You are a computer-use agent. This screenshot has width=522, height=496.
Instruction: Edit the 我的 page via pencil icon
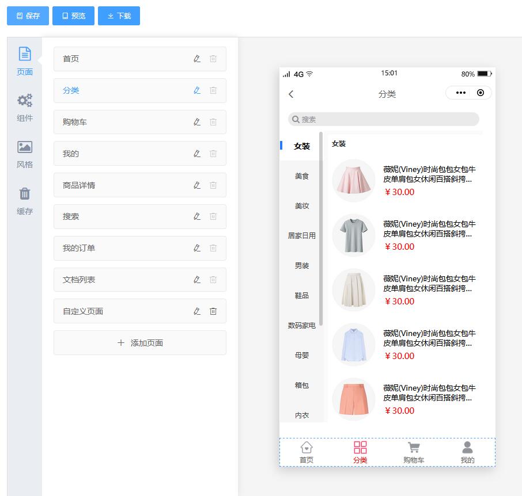(x=197, y=154)
